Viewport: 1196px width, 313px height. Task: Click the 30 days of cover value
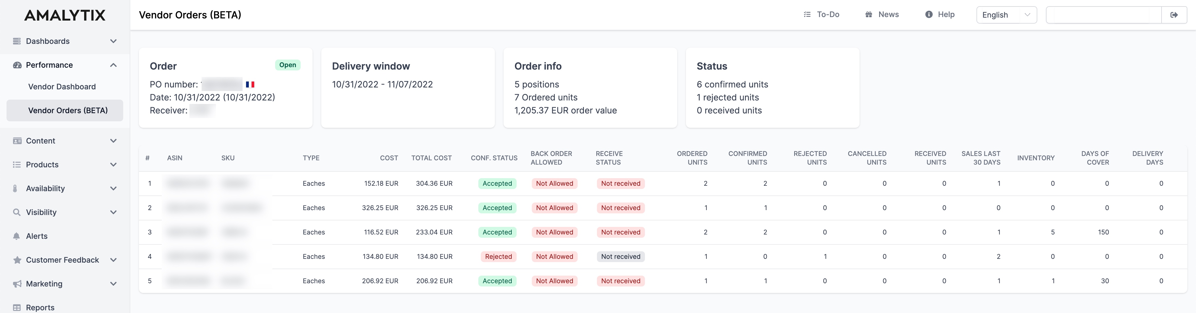click(x=1105, y=281)
